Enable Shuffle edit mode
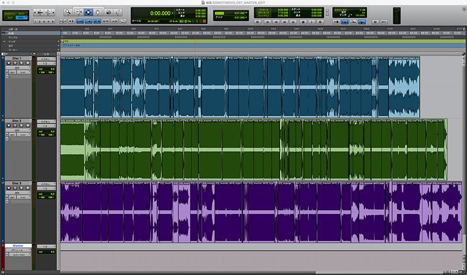 click(x=10, y=14)
